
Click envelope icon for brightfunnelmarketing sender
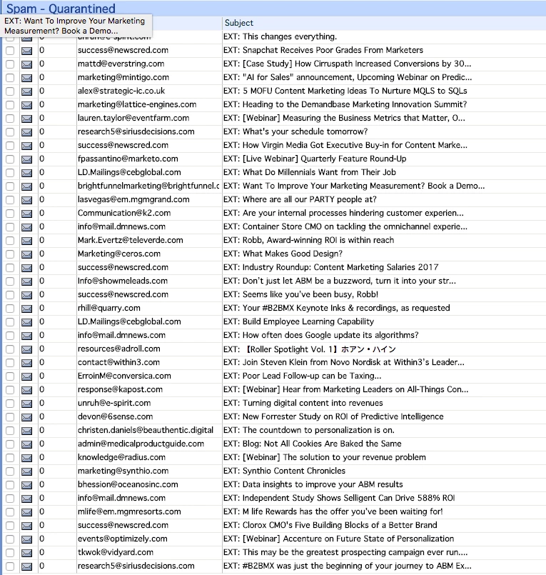26,186
